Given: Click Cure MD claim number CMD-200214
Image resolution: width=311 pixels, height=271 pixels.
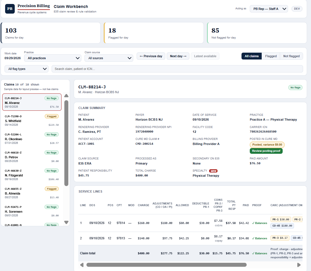Looking at the screenshot, I should click(144, 144).
